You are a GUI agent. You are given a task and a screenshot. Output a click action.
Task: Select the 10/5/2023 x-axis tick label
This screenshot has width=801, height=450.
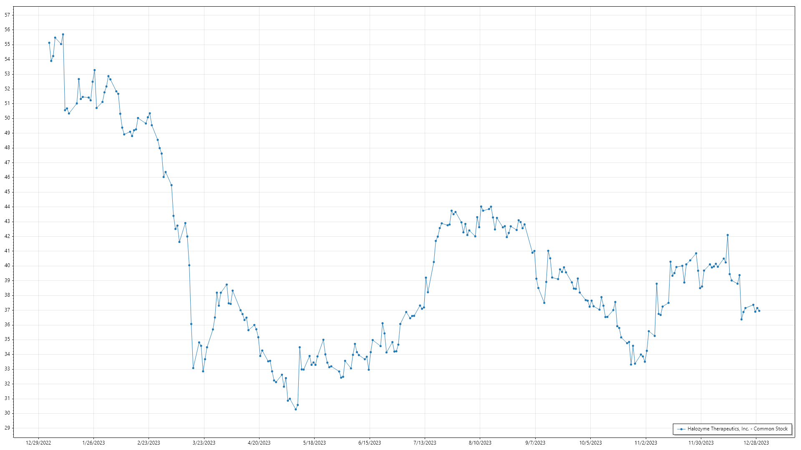[x=590, y=443]
